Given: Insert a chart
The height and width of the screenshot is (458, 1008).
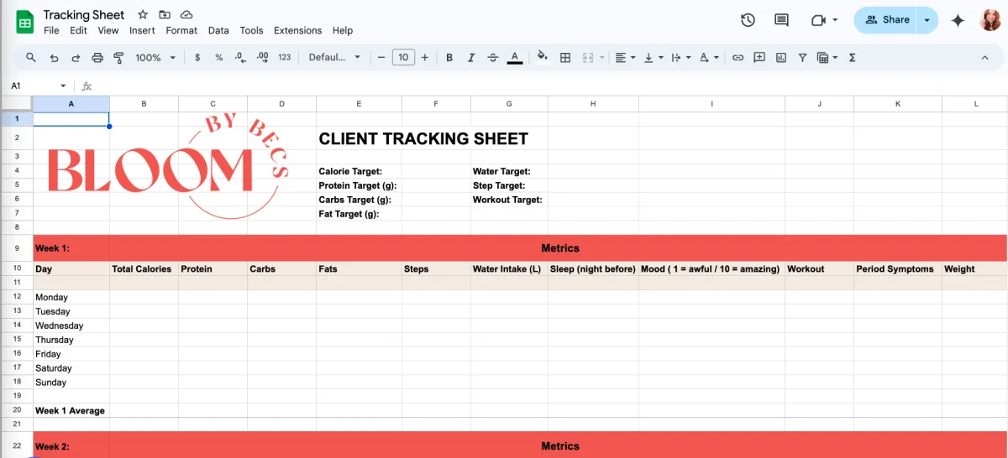Looking at the screenshot, I should [x=781, y=58].
